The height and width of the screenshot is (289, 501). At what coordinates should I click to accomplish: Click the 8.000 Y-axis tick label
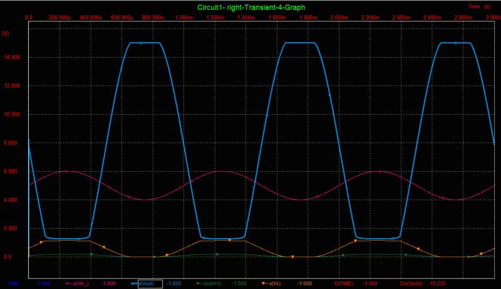point(11,143)
